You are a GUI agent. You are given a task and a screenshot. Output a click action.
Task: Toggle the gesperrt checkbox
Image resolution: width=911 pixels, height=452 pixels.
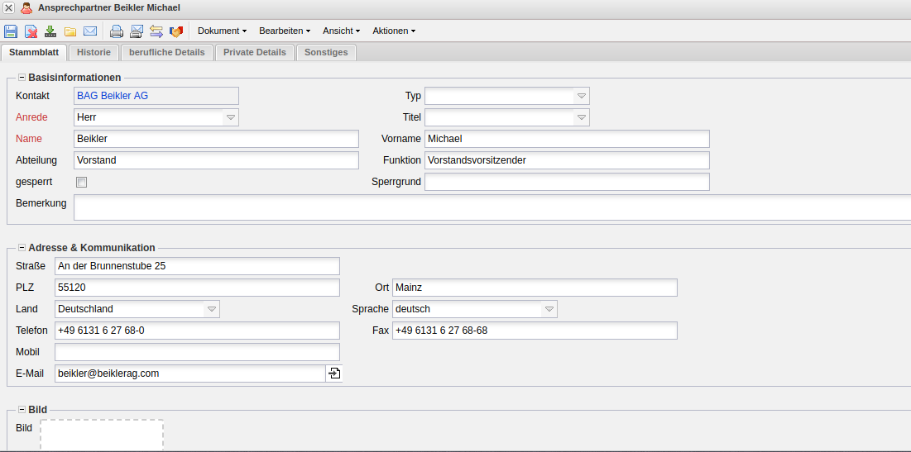pyautogui.click(x=81, y=182)
